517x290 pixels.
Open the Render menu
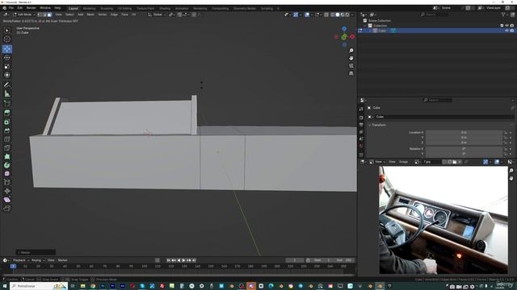(x=31, y=8)
